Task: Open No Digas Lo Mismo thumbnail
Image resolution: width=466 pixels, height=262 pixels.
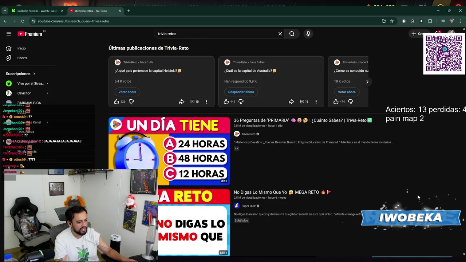Action: [x=194, y=222]
